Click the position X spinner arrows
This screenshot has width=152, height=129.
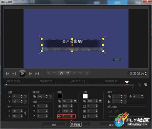22,96
